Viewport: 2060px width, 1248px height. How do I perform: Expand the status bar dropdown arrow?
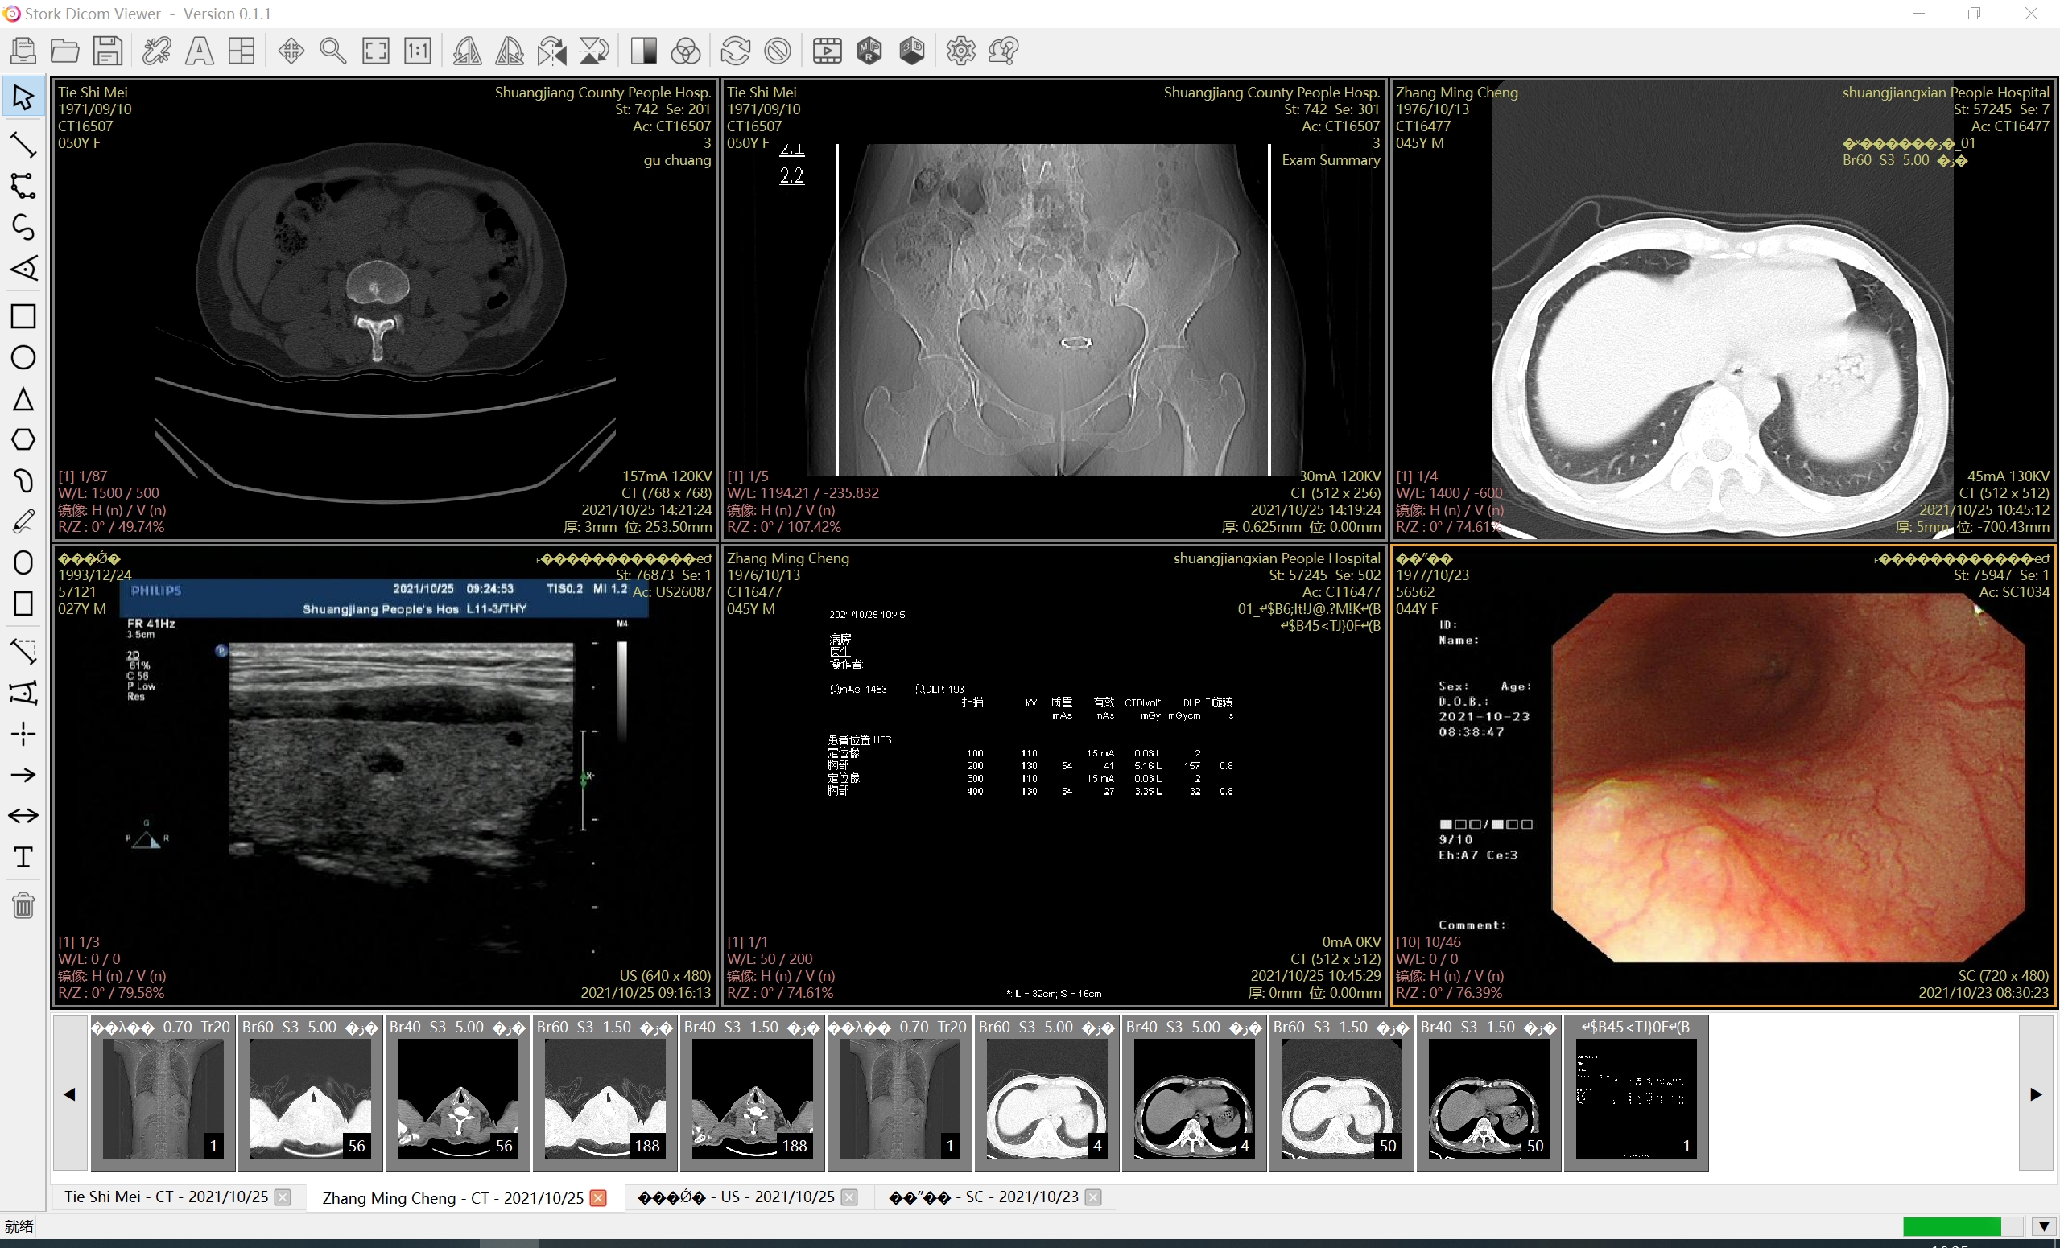click(2043, 1226)
